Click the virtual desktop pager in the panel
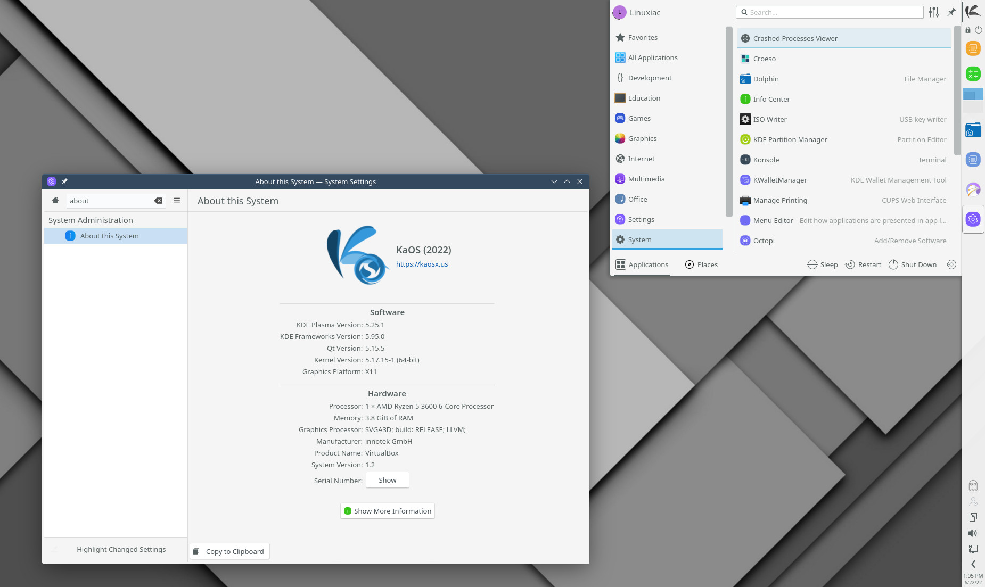 coord(973,100)
